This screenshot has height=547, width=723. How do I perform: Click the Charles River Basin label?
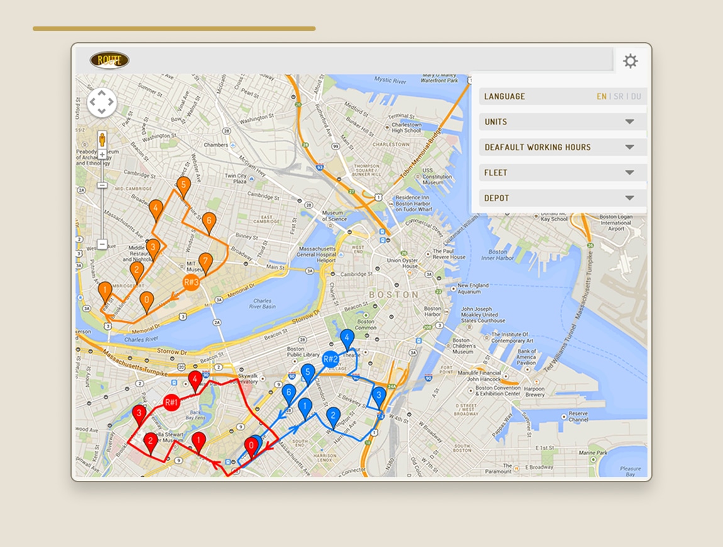(x=262, y=304)
